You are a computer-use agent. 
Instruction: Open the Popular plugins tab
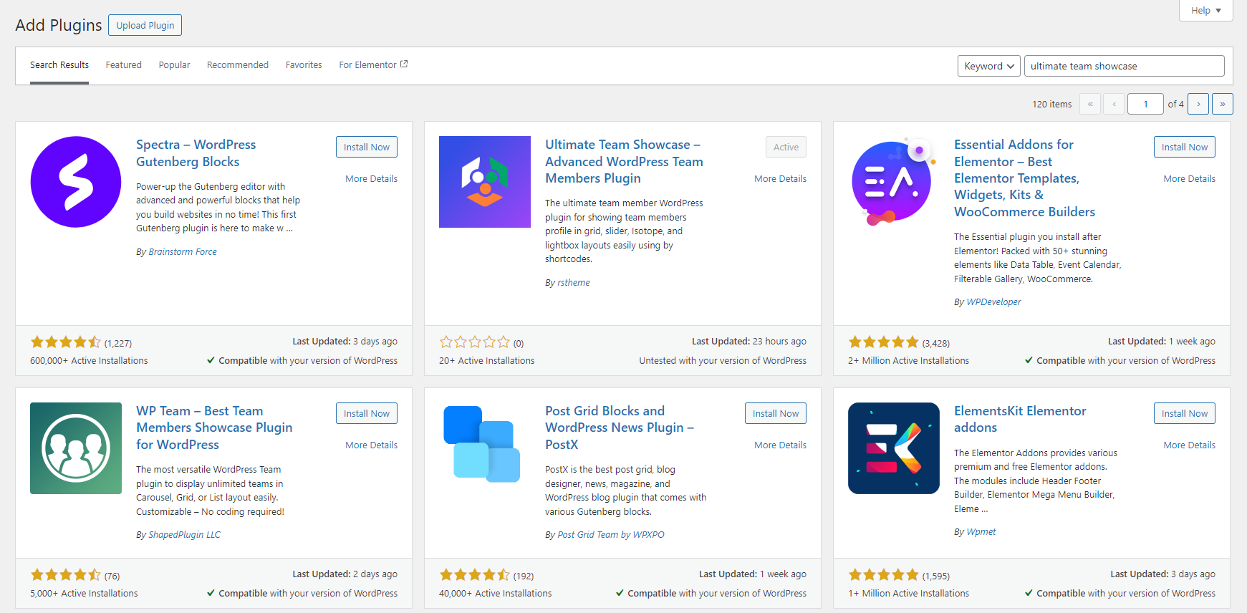point(174,65)
